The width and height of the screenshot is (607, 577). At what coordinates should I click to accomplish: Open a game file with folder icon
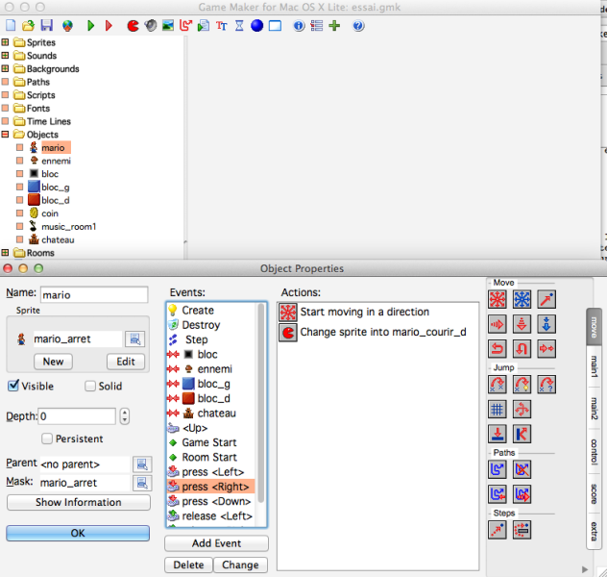click(28, 26)
